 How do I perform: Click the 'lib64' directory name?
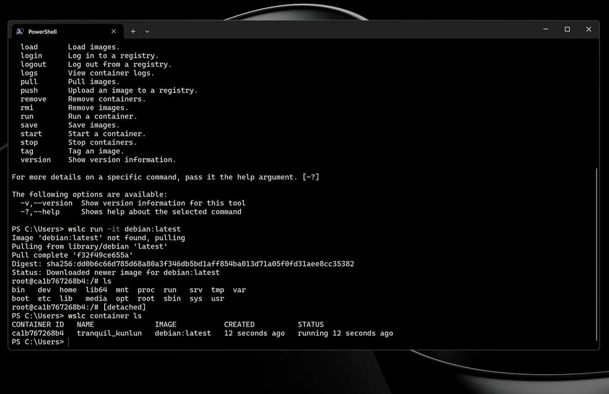[x=96, y=290]
